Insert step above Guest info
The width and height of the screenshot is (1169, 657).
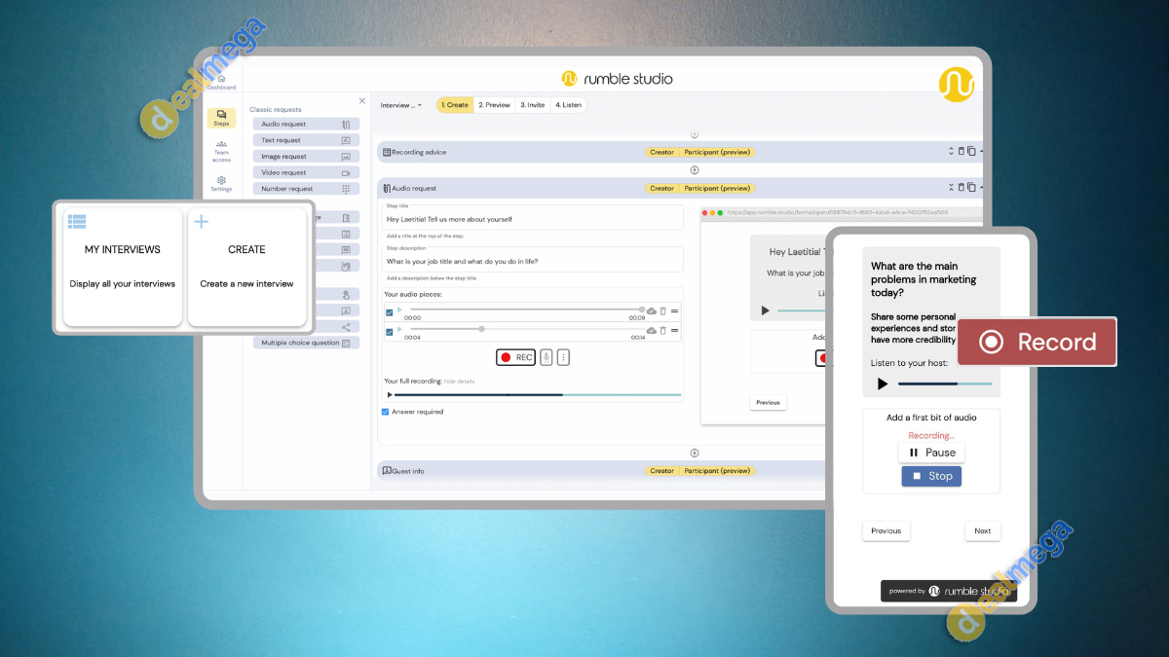click(695, 453)
